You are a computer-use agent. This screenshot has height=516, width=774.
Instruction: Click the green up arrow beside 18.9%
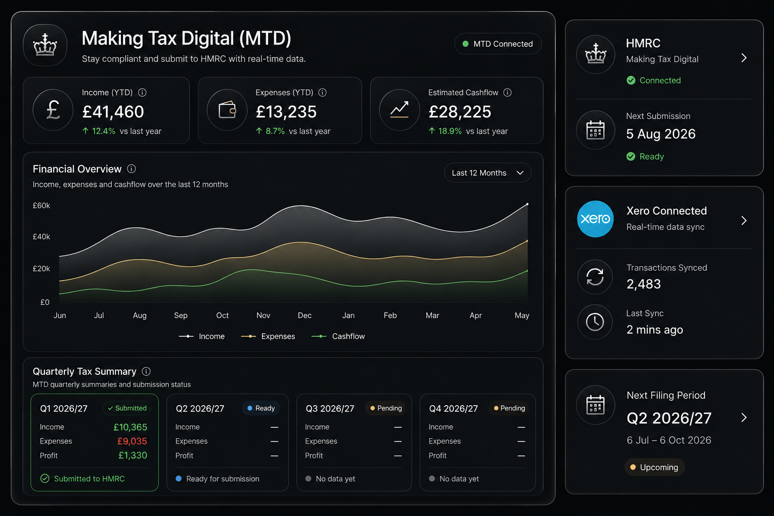point(432,131)
